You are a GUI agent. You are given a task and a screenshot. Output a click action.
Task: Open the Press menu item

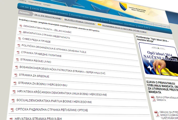click(105, 20)
